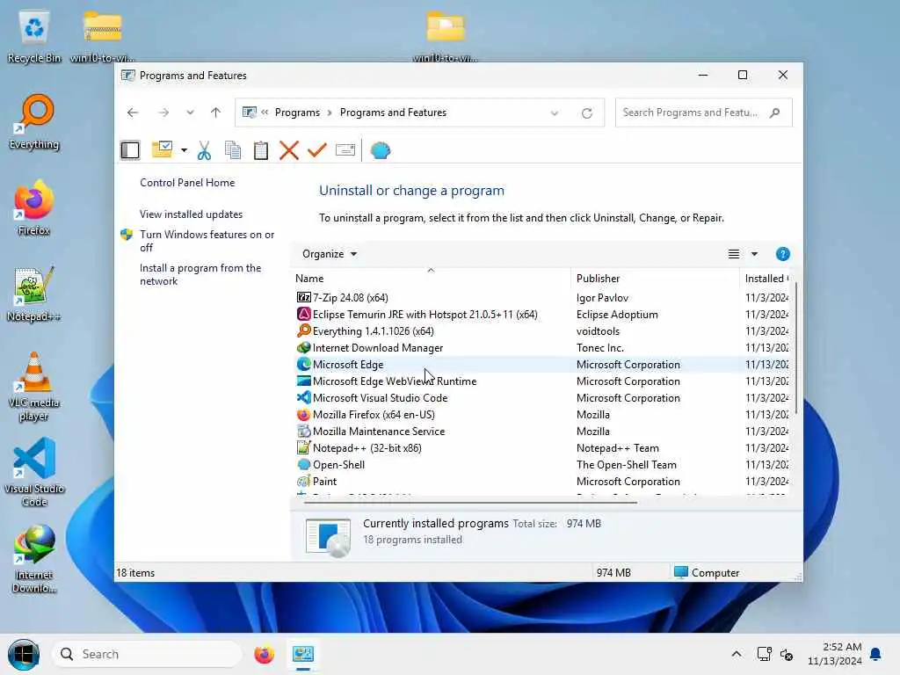This screenshot has height=675, width=900.
Task: Select Mozilla Firefox (x64 en-US) row
Action: pos(540,415)
